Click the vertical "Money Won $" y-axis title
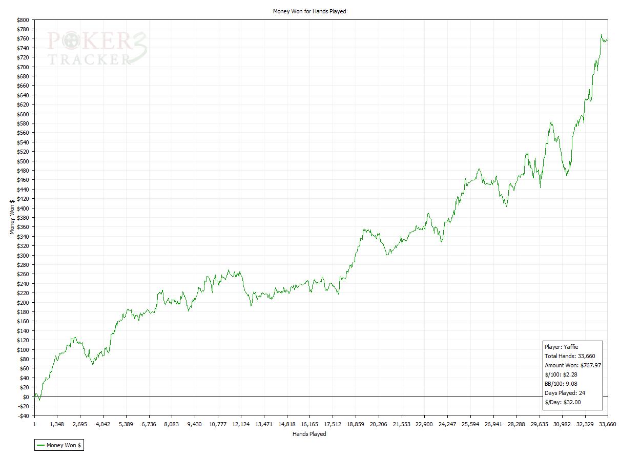The image size is (620, 459). pyautogui.click(x=12, y=217)
